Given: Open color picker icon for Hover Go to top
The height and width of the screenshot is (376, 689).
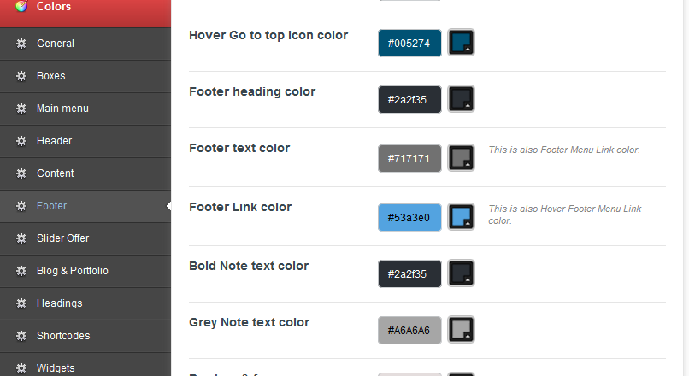Looking at the screenshot, I should (461, 43).
